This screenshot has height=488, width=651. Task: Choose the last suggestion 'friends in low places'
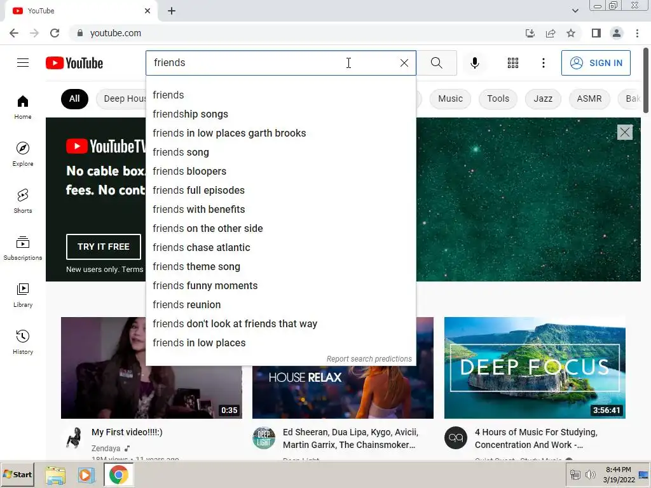(280, 343)
